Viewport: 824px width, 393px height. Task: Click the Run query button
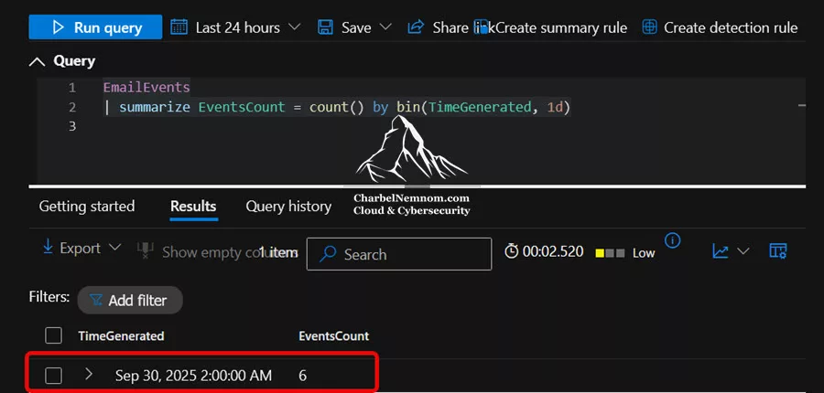tap(95, 27)
